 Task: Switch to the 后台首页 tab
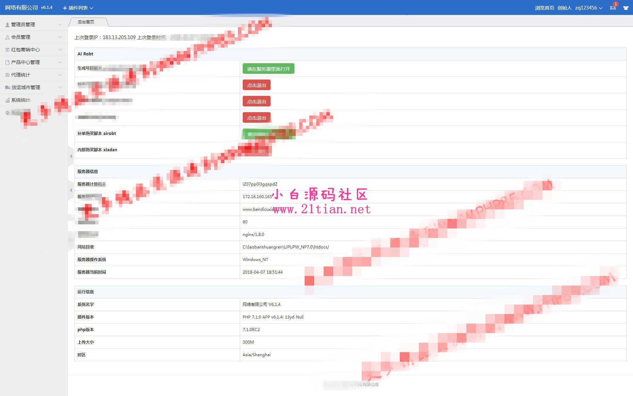click(86, 22)
